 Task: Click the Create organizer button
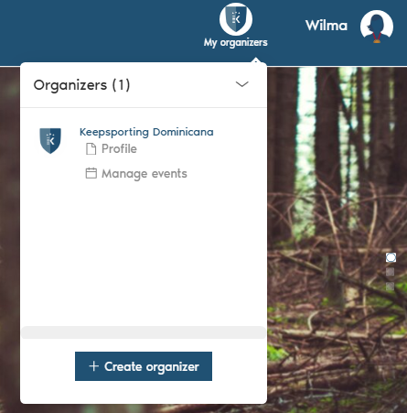(144, 366)
